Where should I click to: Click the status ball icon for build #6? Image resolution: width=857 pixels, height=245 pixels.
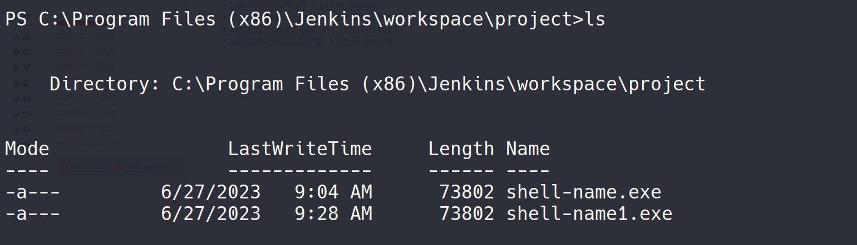(x=16, y=68)
